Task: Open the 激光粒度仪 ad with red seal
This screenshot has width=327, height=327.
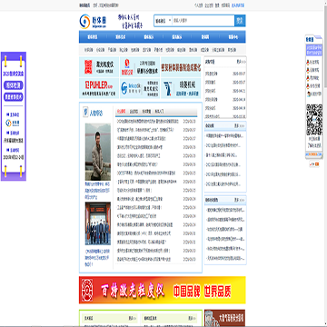Action: tap(99, 66)
